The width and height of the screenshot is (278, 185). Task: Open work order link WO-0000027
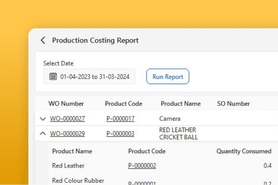tap(67, 118)
